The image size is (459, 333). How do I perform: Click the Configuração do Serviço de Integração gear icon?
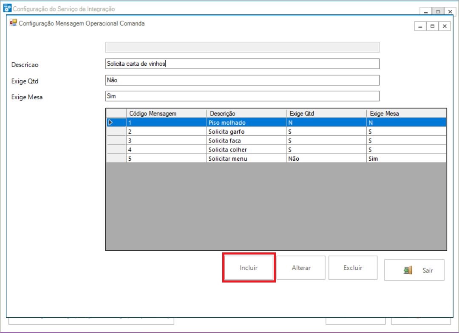7,8
